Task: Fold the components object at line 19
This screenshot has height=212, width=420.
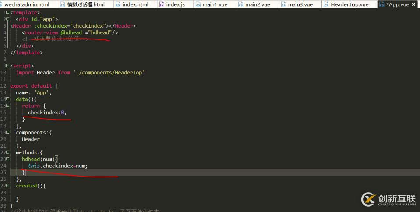Action: [x=7, y=132]
